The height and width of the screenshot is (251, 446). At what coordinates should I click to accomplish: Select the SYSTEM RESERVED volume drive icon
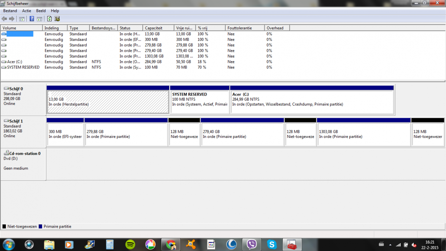click(x=4, y=67)
